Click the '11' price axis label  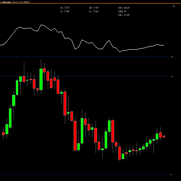pyautogui.click(x=172, y=76)
